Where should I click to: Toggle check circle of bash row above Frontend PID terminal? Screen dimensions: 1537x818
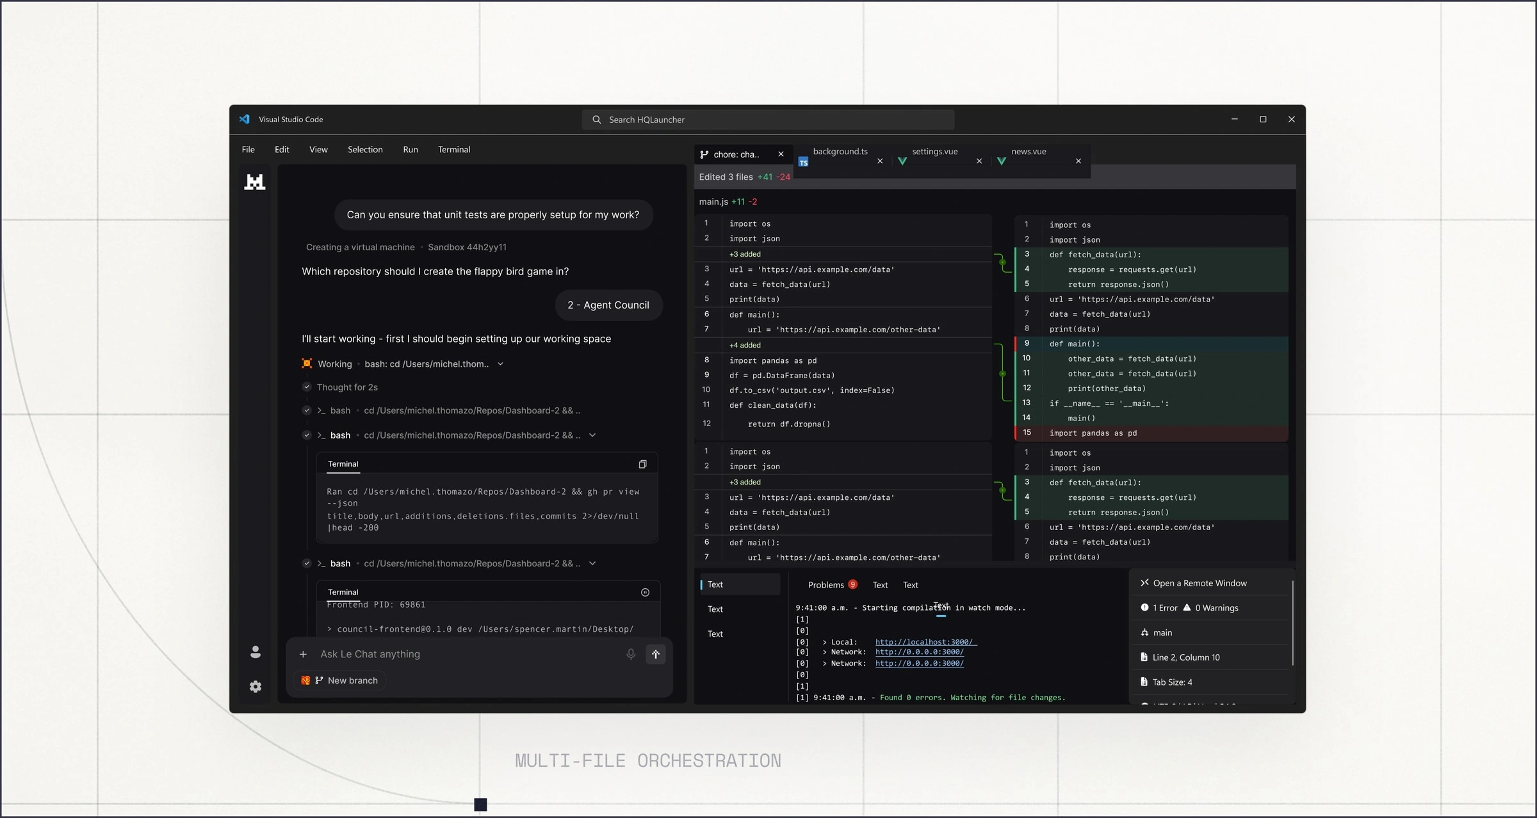pyautogui.click(x=307, y=563)
